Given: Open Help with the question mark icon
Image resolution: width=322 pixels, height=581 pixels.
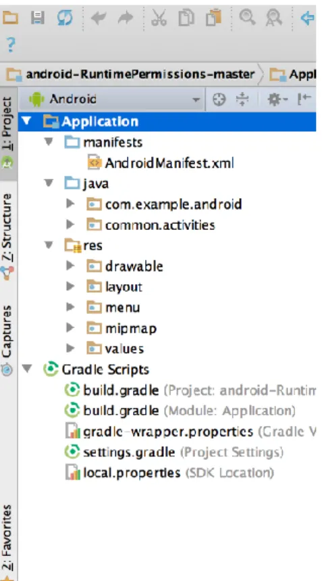Looking at the screenshot, I should pyautogui.click(x=11, y=45).
